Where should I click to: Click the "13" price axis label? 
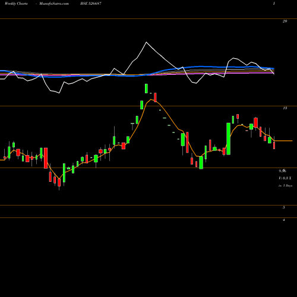click(285, 108)
